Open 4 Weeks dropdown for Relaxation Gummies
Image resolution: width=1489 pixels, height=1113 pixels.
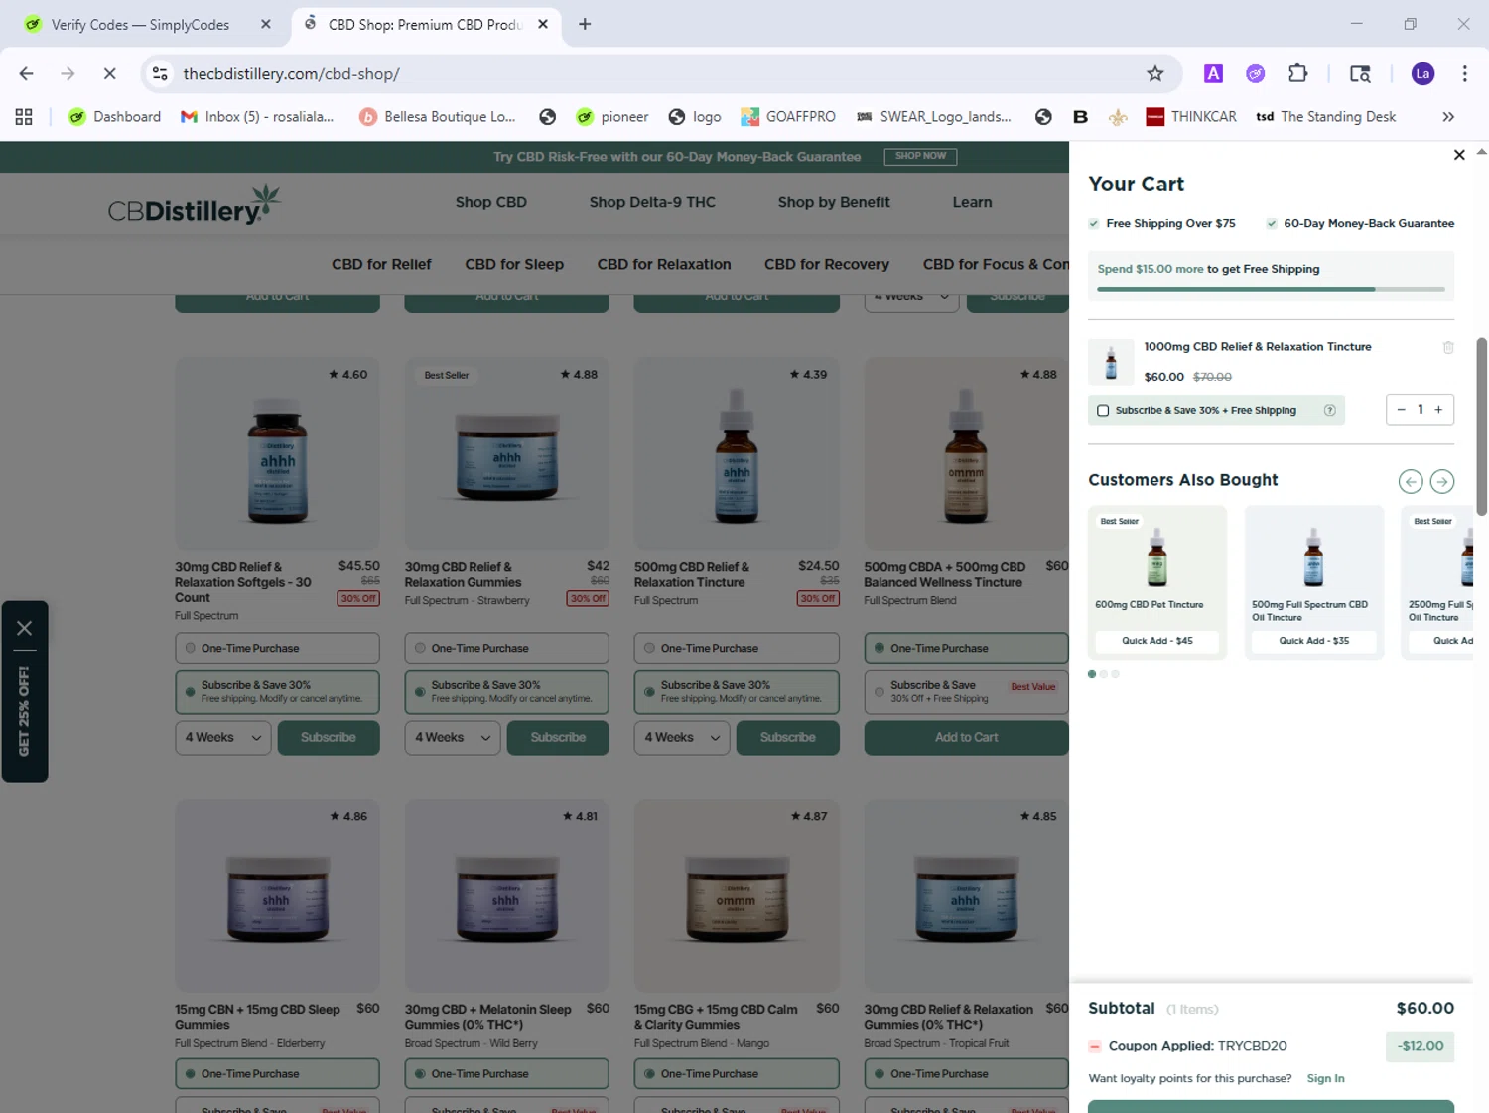coord(453,738)
